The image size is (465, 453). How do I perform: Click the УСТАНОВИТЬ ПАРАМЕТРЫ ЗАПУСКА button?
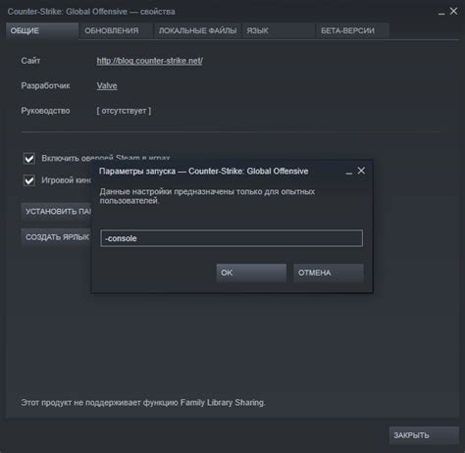click(57, 211)
